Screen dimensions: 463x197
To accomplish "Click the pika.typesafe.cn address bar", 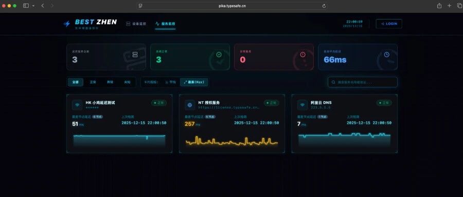I will pyautogui.click(x=233, y=6).
